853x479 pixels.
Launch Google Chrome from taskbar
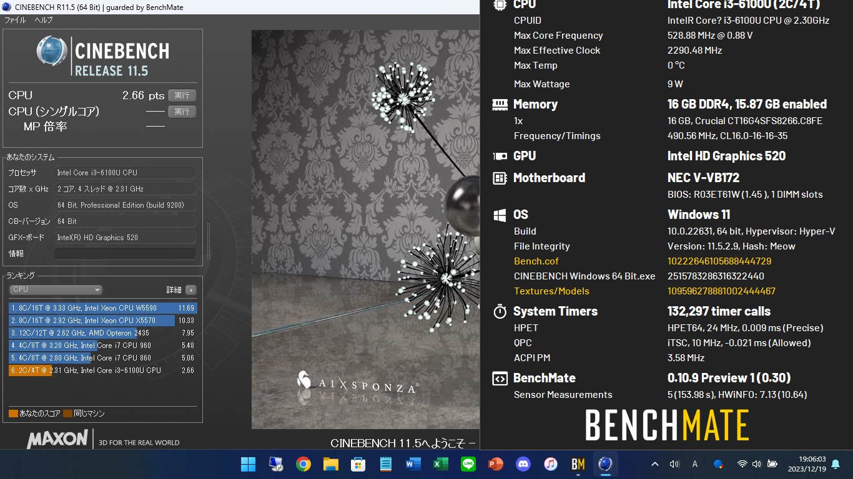(x=303, y=464)
